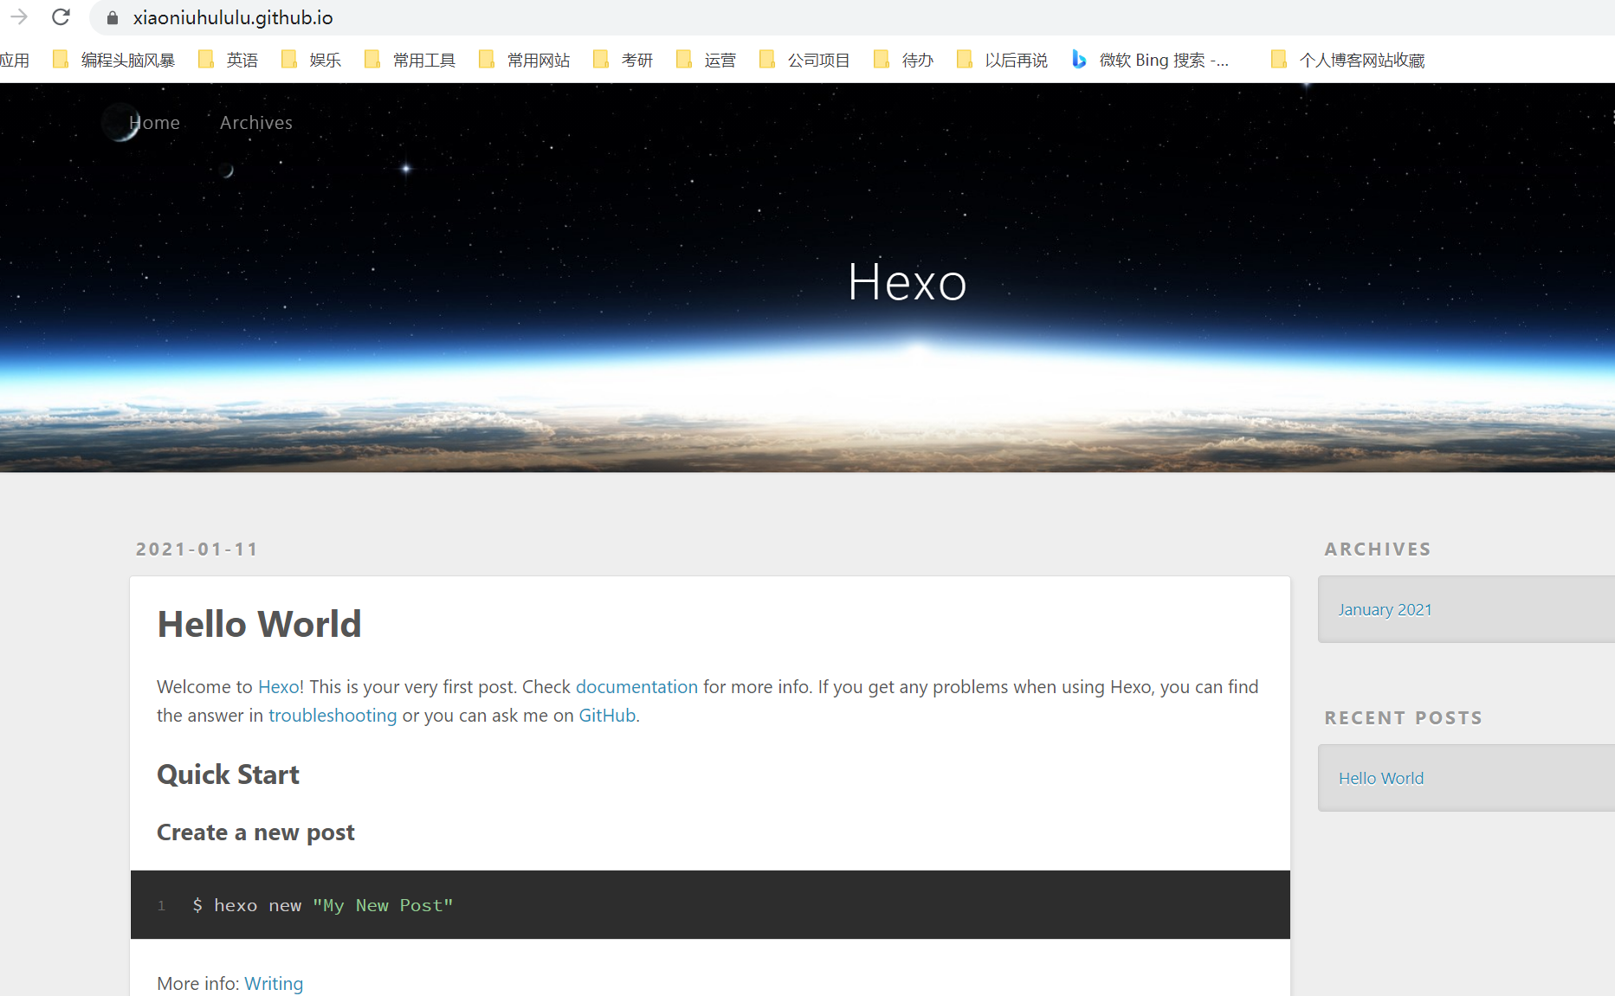Open the Writing more info link
The width and height of the screenshot is (1615, 996).
274,984
